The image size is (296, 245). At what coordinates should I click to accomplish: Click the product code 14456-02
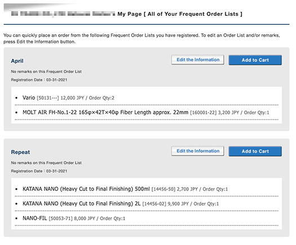click(x=154, y=204)
